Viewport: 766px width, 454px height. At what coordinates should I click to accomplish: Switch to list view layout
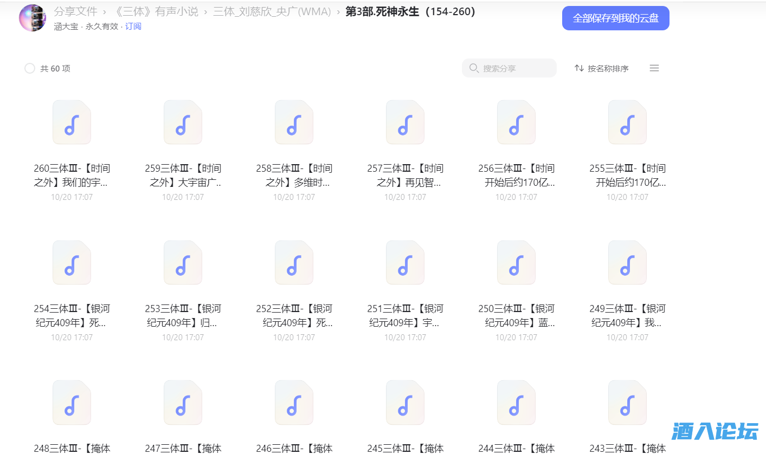[654, 68]
